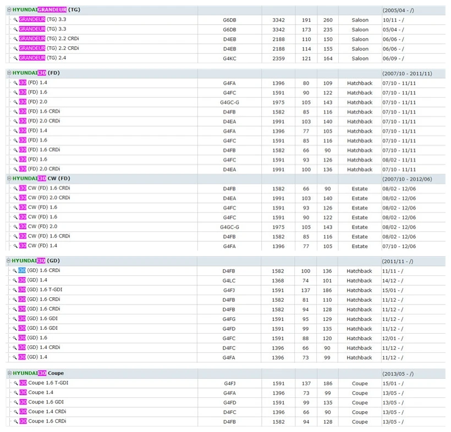Click magnifier icon for i30 (GD) 1.4 CRDi
This screenshot has height=432, width=451.
(x=14, y=347)
